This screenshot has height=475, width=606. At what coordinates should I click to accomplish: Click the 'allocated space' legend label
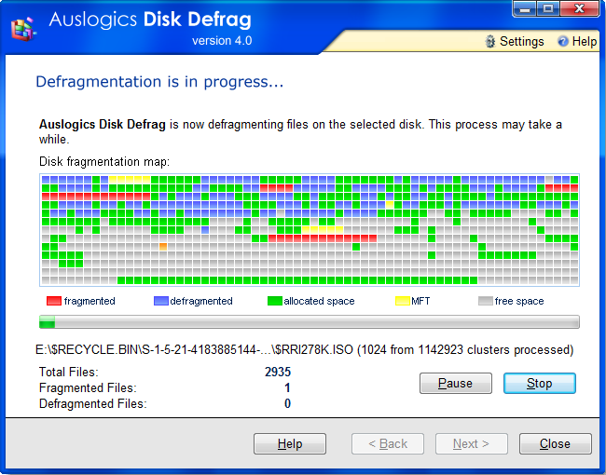pyautogui.click(x=319, y=301)
